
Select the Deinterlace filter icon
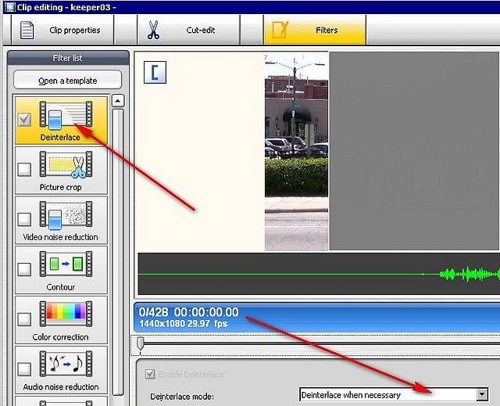(x=66, y=115)
